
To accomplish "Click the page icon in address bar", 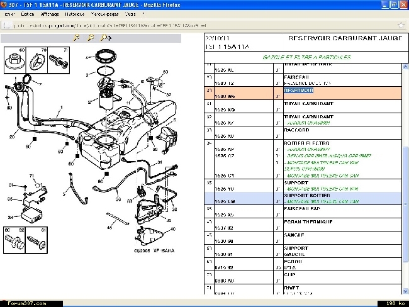I will click(x=7, y=25).
